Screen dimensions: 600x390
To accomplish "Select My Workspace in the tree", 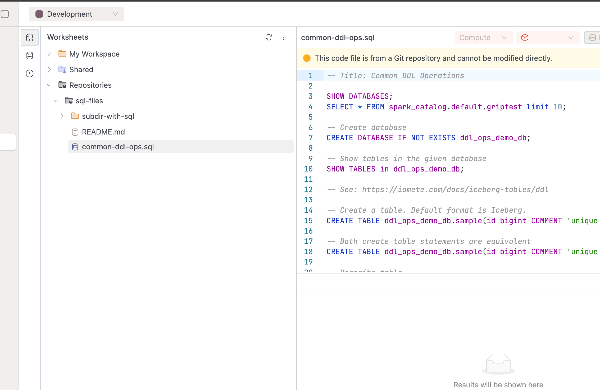I will pos(94,54).
